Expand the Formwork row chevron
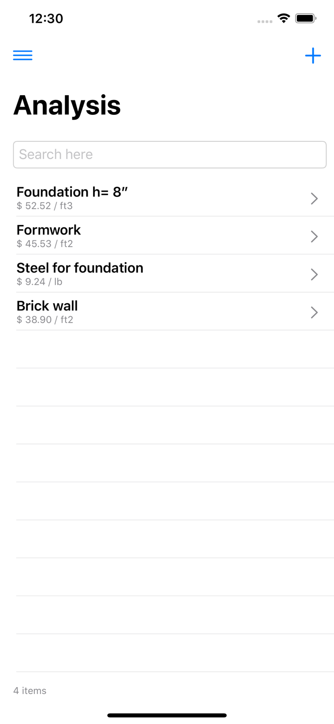 (x=314, y=237)
